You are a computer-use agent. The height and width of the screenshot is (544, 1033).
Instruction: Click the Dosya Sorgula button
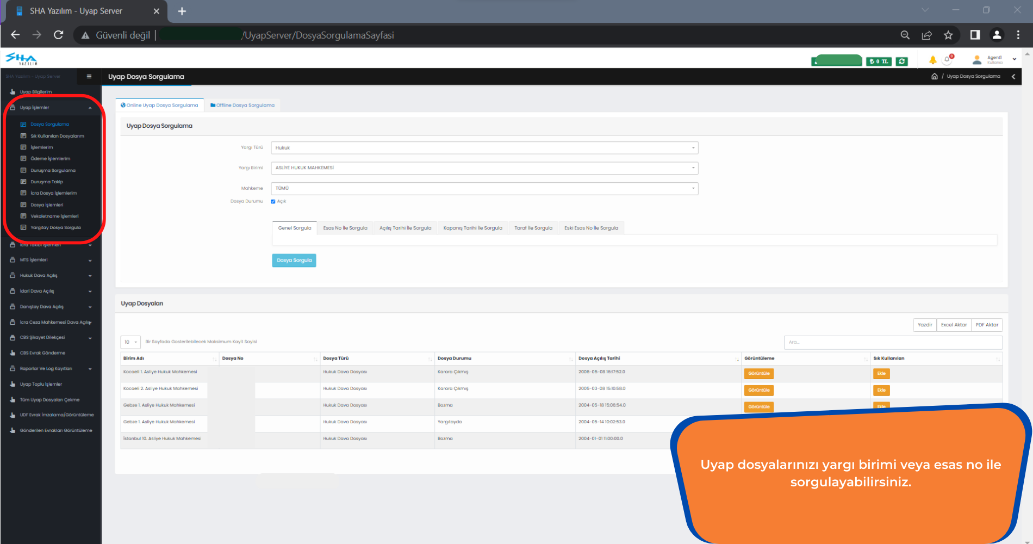294,261
